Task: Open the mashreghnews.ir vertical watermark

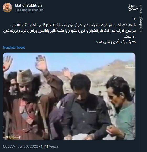Action: point(141,18)
